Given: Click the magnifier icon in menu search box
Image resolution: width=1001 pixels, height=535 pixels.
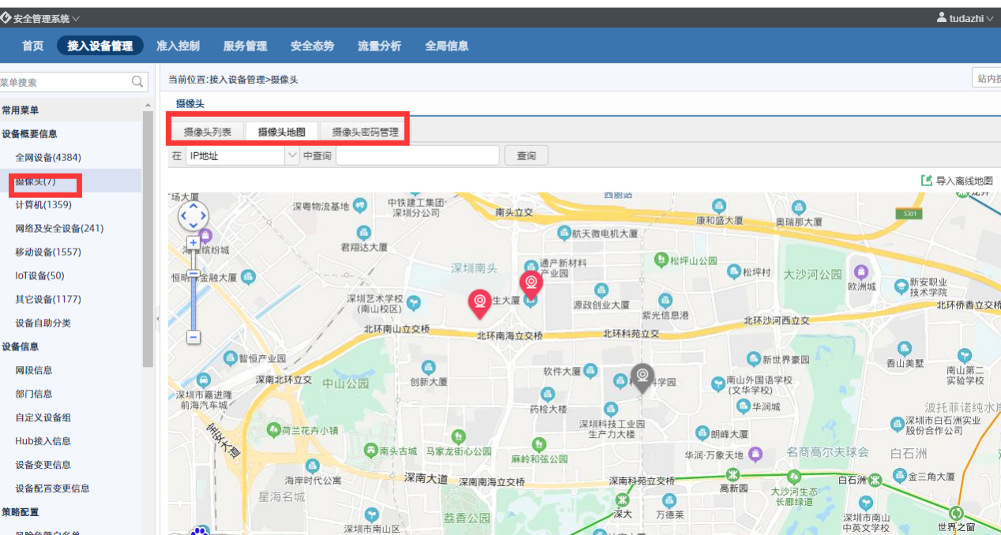Looking at the screenshot, I should point(138,82).
